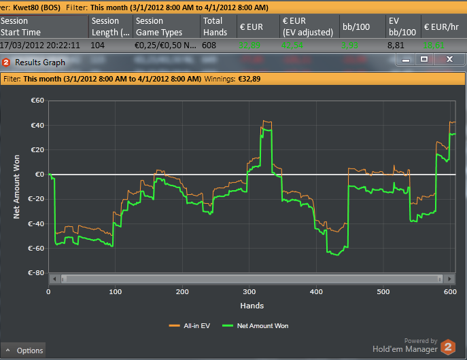Click the chart horizontal scrollbar track

(252, 279)
